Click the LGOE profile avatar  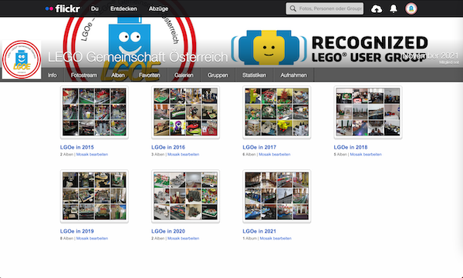coord(22,59)
